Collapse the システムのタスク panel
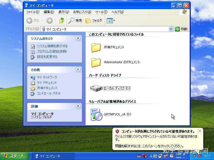214x160 pixels. click(x=78, y=38)
